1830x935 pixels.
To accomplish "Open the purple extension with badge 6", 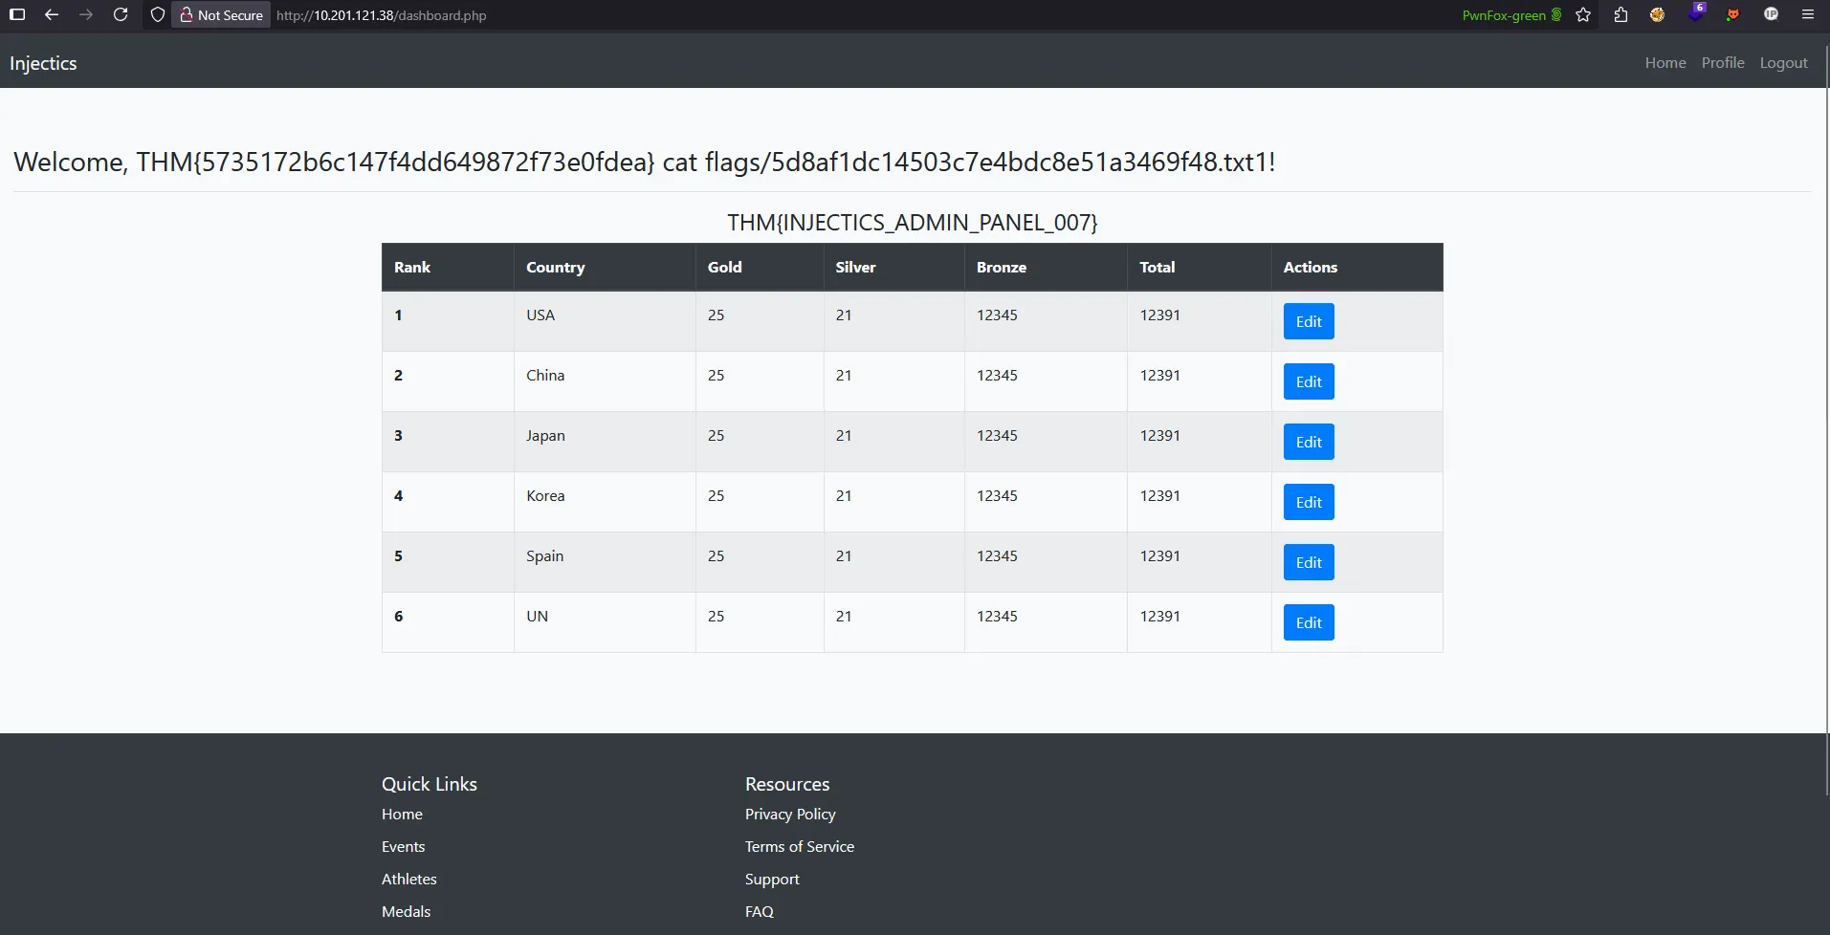I will (x=1696, y=13).
